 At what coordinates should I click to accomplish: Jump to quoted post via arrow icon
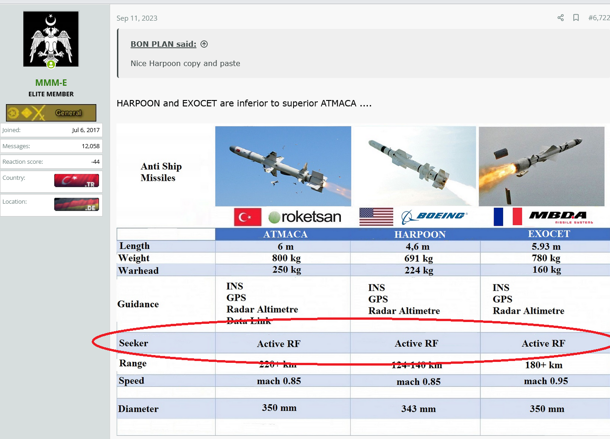coord(204,44)
